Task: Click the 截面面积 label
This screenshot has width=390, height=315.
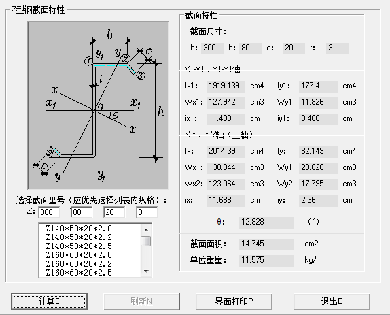Action: 208,244
